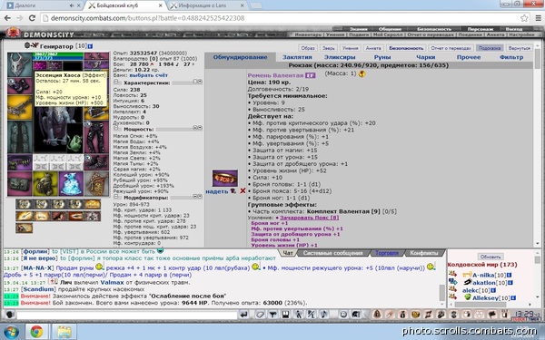
Task: Click the first scroll in the top scroll row
Action: click(25, 204)
